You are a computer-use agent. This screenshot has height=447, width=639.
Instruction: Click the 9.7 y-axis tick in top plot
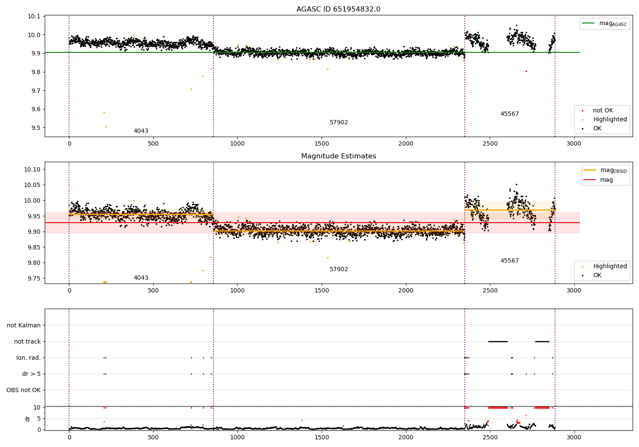click(35, 91)
